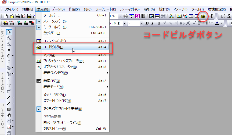
Task: Open the font name dropdown
Action: click(x=125, y=23)
